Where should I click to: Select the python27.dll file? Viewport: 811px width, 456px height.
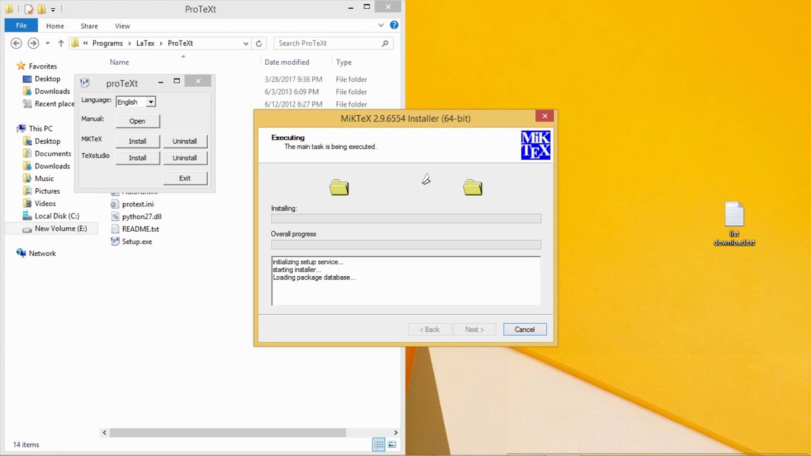point(136,217)
